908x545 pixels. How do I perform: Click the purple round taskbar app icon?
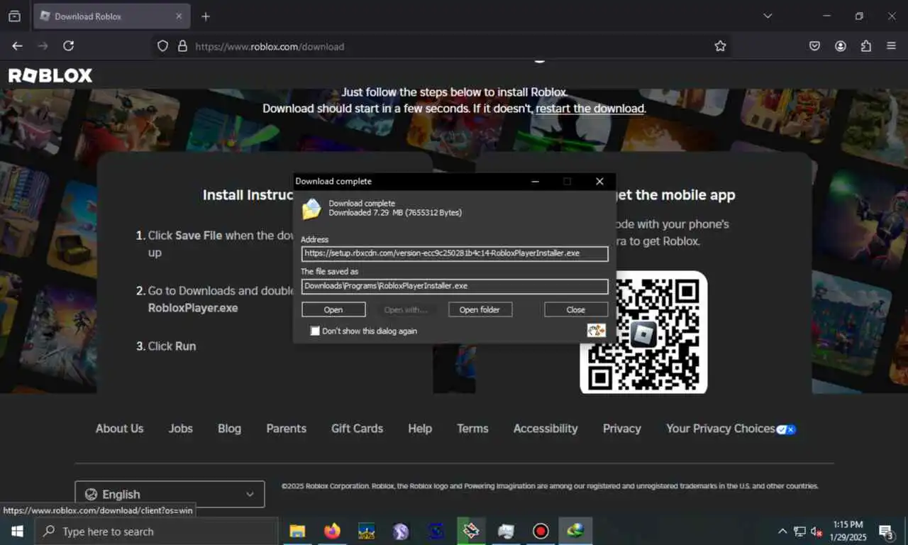[401, 532]
